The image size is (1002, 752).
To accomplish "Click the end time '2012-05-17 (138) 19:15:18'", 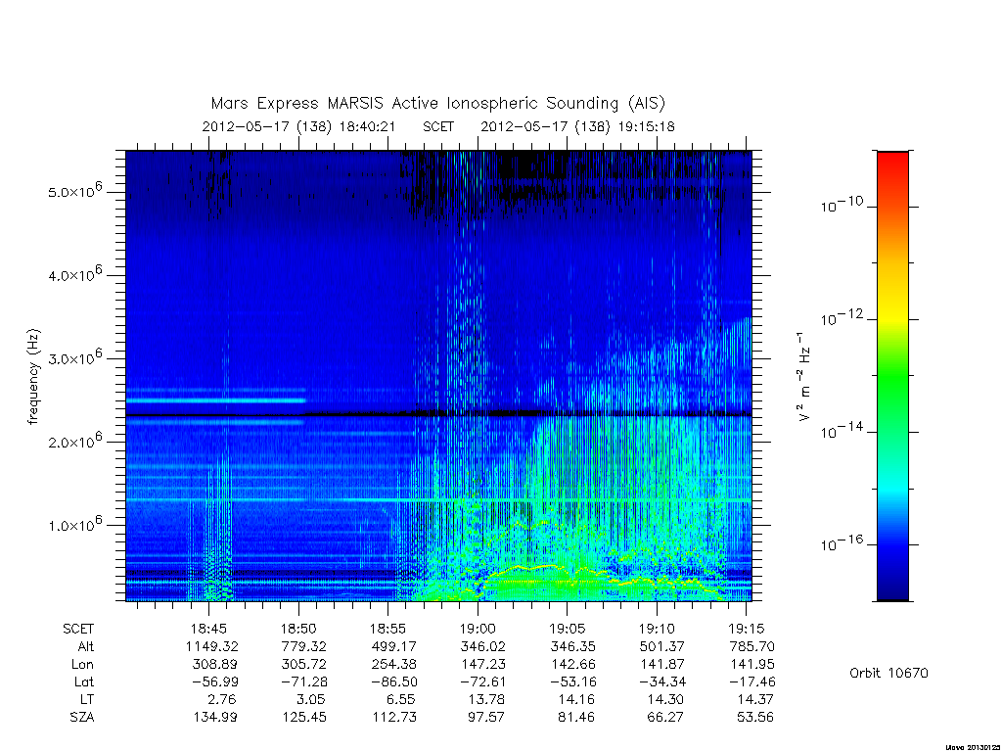I will click(x=577, y=126).
